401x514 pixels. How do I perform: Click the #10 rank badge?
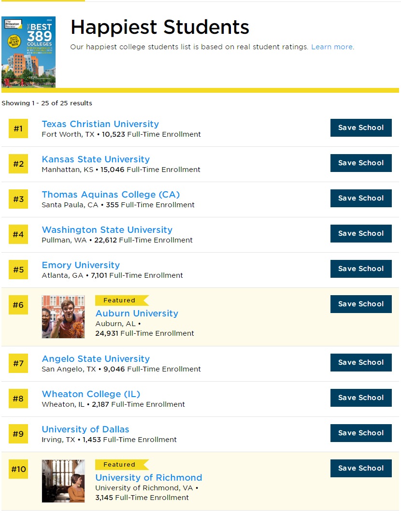pos(18,469)
